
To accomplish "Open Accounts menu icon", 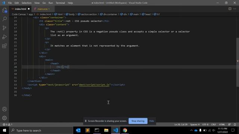I will click(4, 109).
